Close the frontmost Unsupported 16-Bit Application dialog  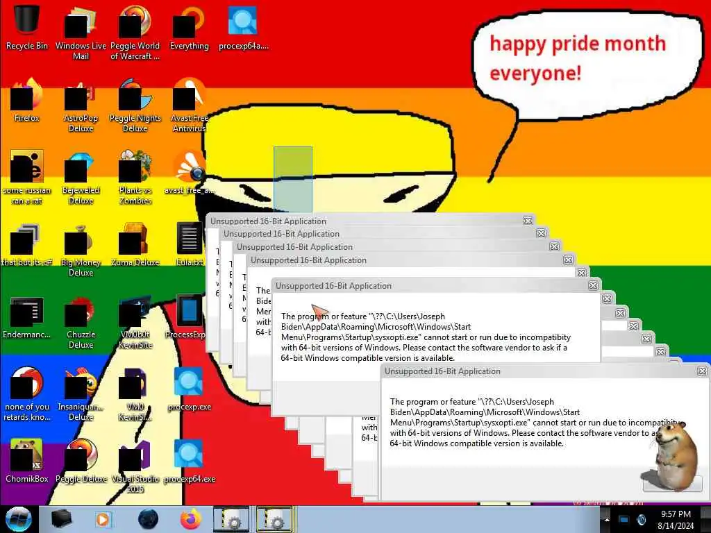pos(702,371)
